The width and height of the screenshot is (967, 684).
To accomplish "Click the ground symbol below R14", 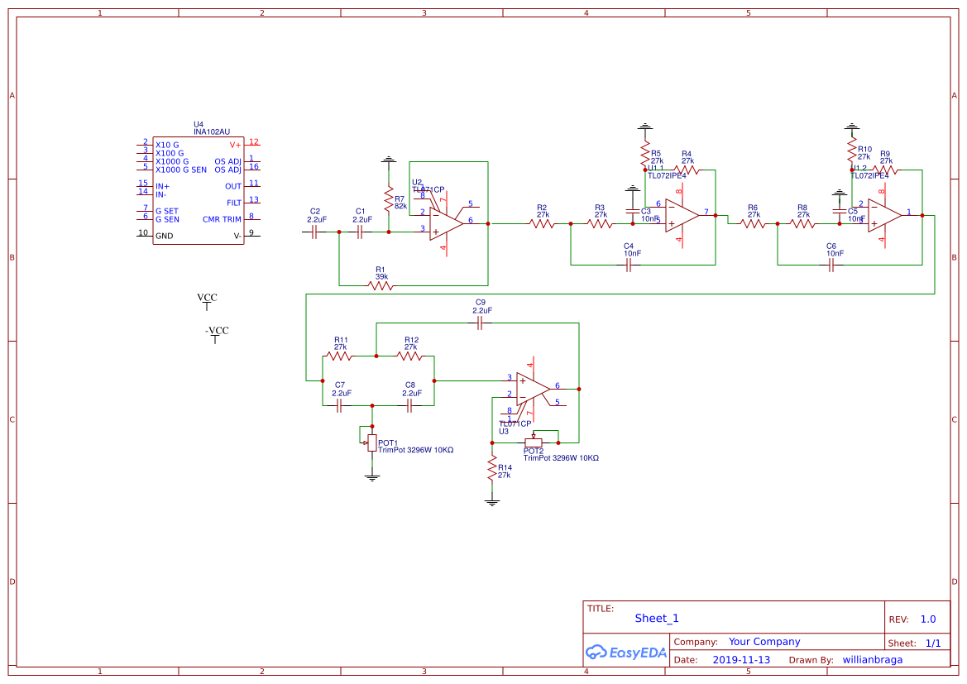I will click(x=493, y=501).
